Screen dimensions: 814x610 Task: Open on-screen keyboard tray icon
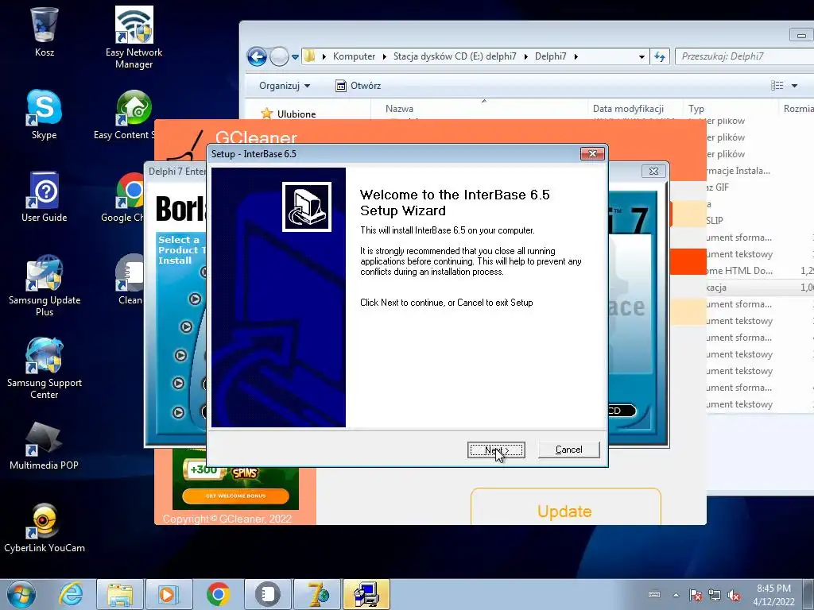(x=655, y=595)
